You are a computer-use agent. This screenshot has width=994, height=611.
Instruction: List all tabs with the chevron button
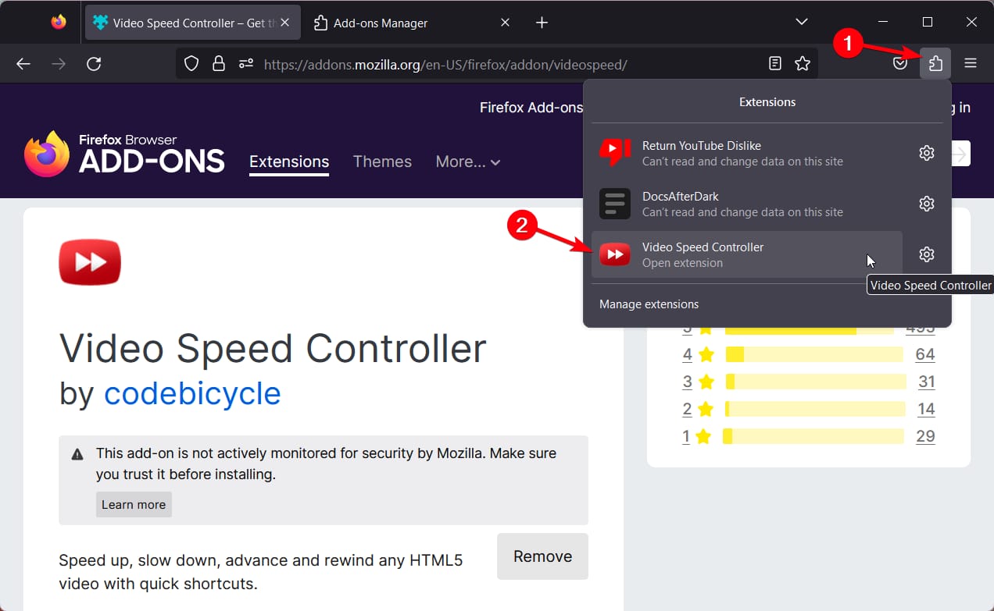pyautogui.click(x=802, y=22)
